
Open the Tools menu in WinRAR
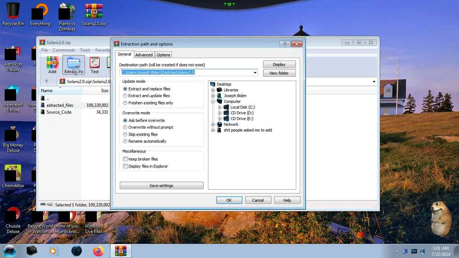[x=85, y=50]
